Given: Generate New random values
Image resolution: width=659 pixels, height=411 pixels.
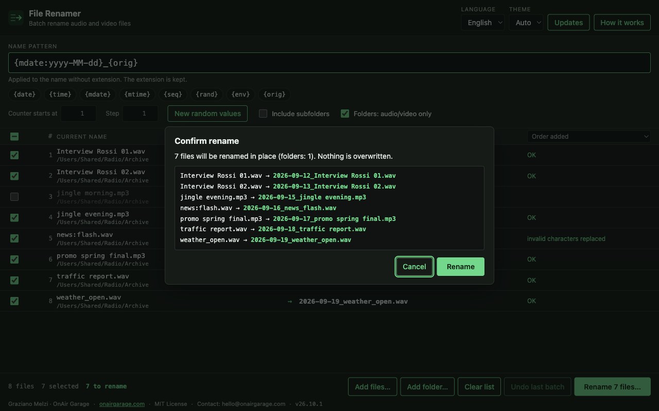Looking at the screenshot, I should pyautogui.click(x=207, y=114).
